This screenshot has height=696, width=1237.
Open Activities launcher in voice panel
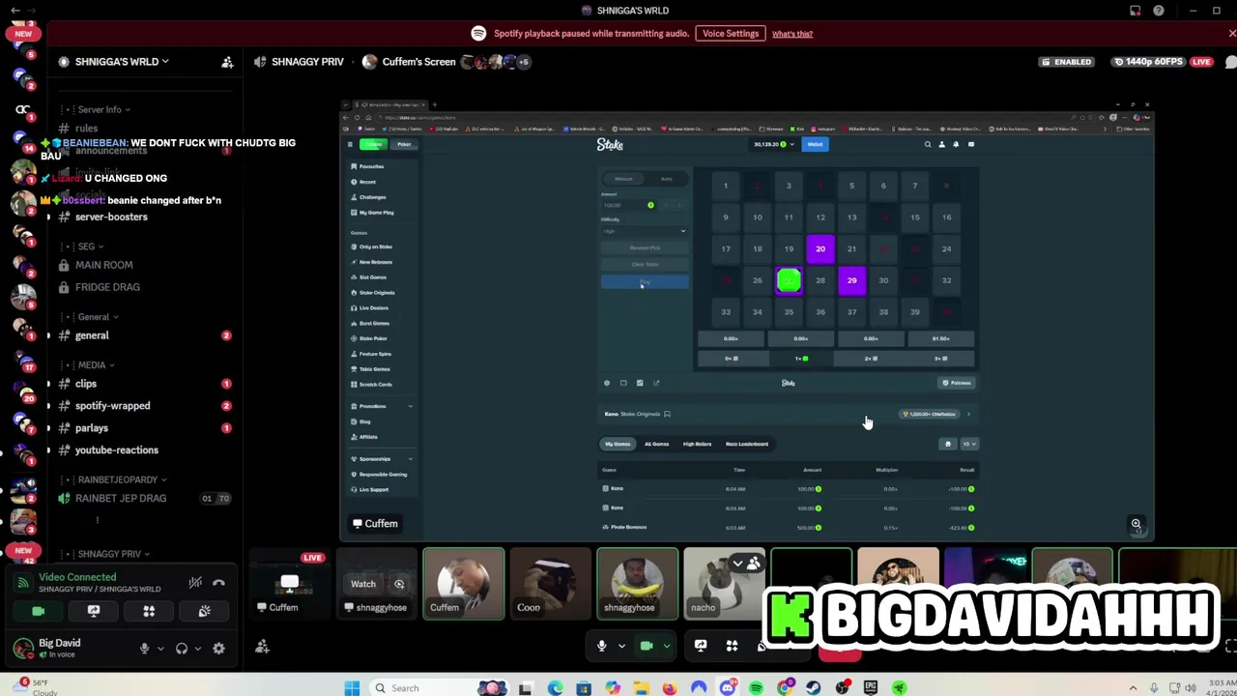(149, 612)
